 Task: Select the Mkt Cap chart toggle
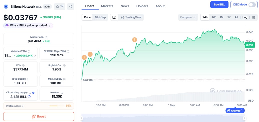100,17
